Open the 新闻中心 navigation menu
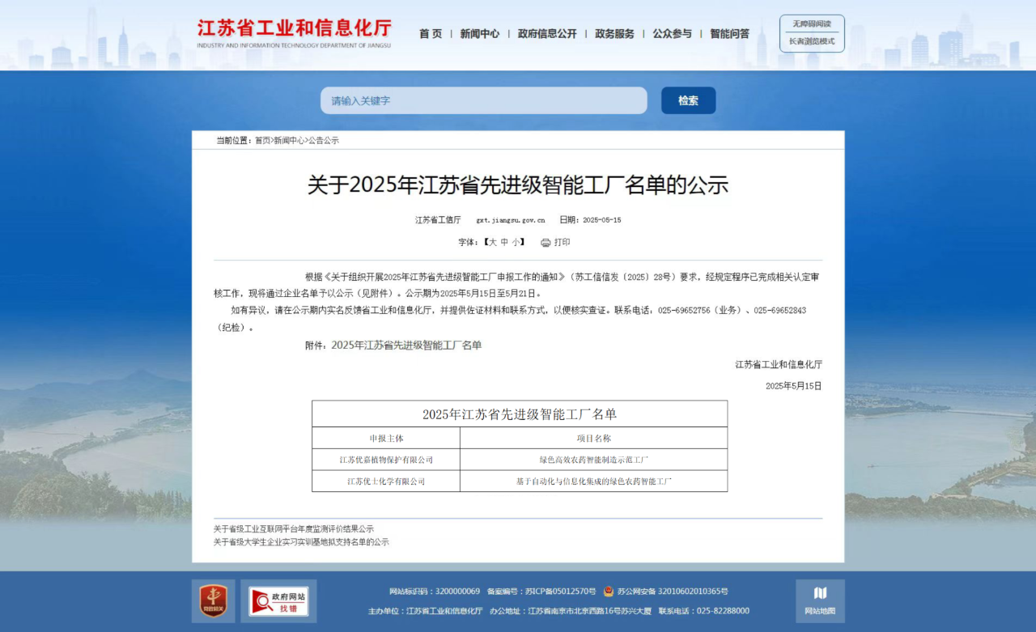The width and height of the screenshot is (1036, 632). tap(480, 34)
